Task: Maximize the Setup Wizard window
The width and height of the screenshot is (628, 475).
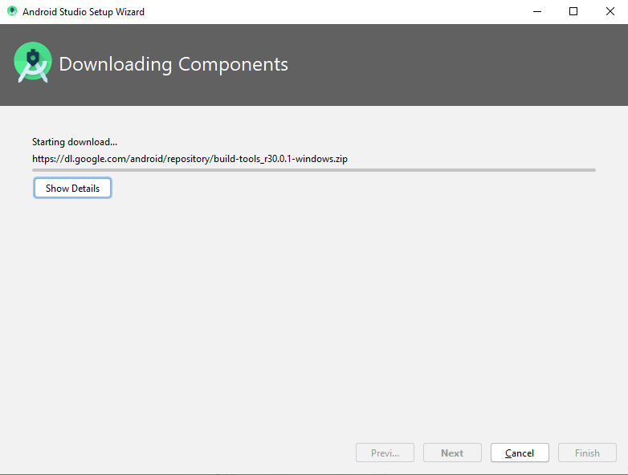Action: point(573,12)
